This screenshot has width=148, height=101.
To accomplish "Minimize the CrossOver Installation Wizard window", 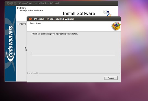I will [12, 3].
